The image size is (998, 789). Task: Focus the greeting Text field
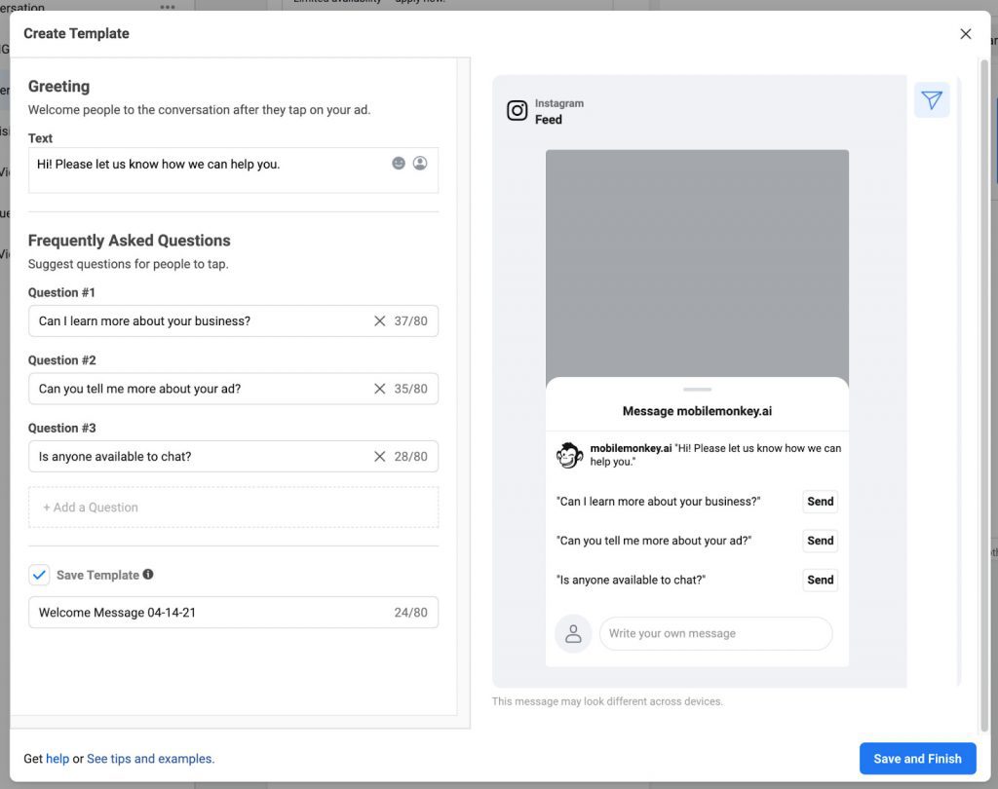pos(234,170)
